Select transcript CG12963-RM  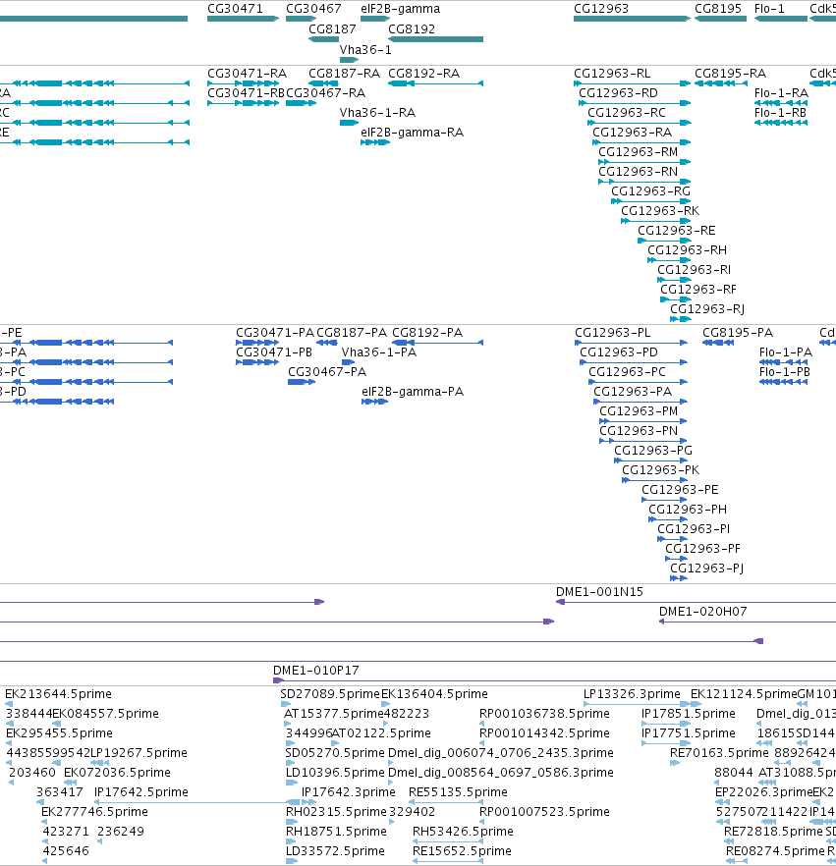[639, 152]
